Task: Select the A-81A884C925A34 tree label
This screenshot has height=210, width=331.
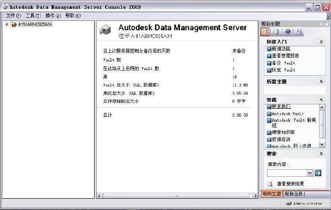Action: pyautogui.click(x=35, y=24)
